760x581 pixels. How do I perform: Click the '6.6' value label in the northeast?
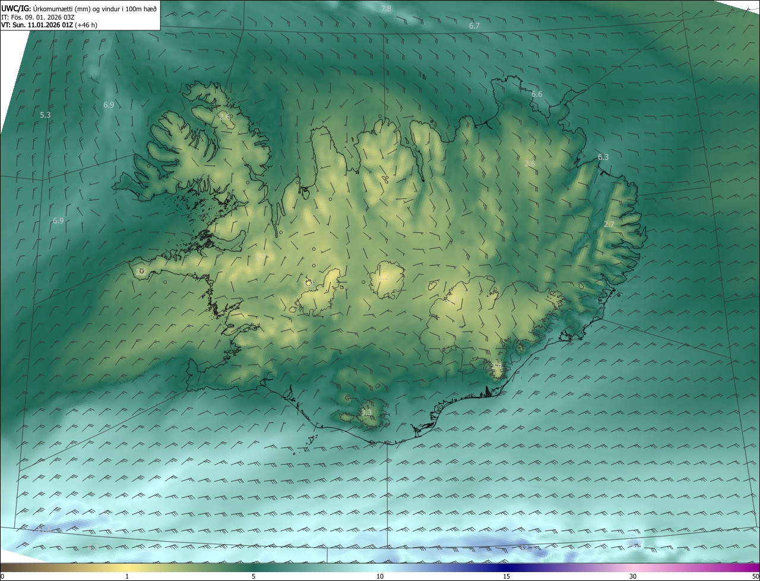tap(537, 94)
